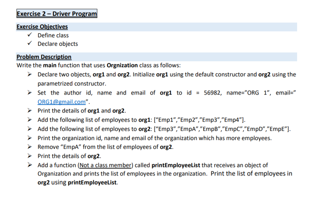The image size is (316, 224).
Task: Click the checkmark beside Declare objects
Action: [x=29, y=44]
